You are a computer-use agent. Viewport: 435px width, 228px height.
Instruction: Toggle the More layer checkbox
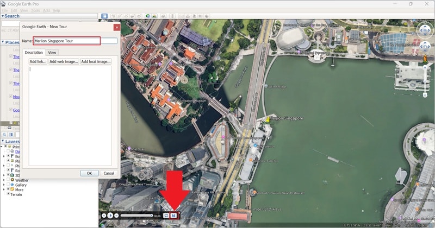point(8,189)
